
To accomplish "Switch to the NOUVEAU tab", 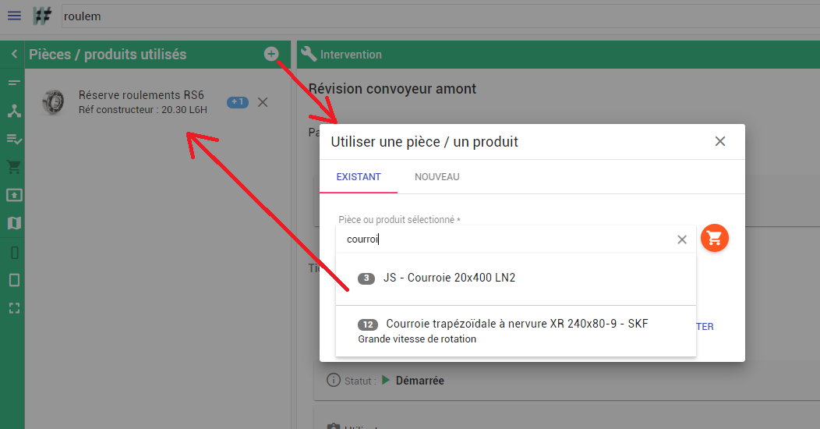I will click(x=437, y=177).
